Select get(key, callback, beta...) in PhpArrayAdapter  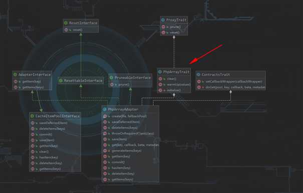pyautogui.click(x=135, y=145)
